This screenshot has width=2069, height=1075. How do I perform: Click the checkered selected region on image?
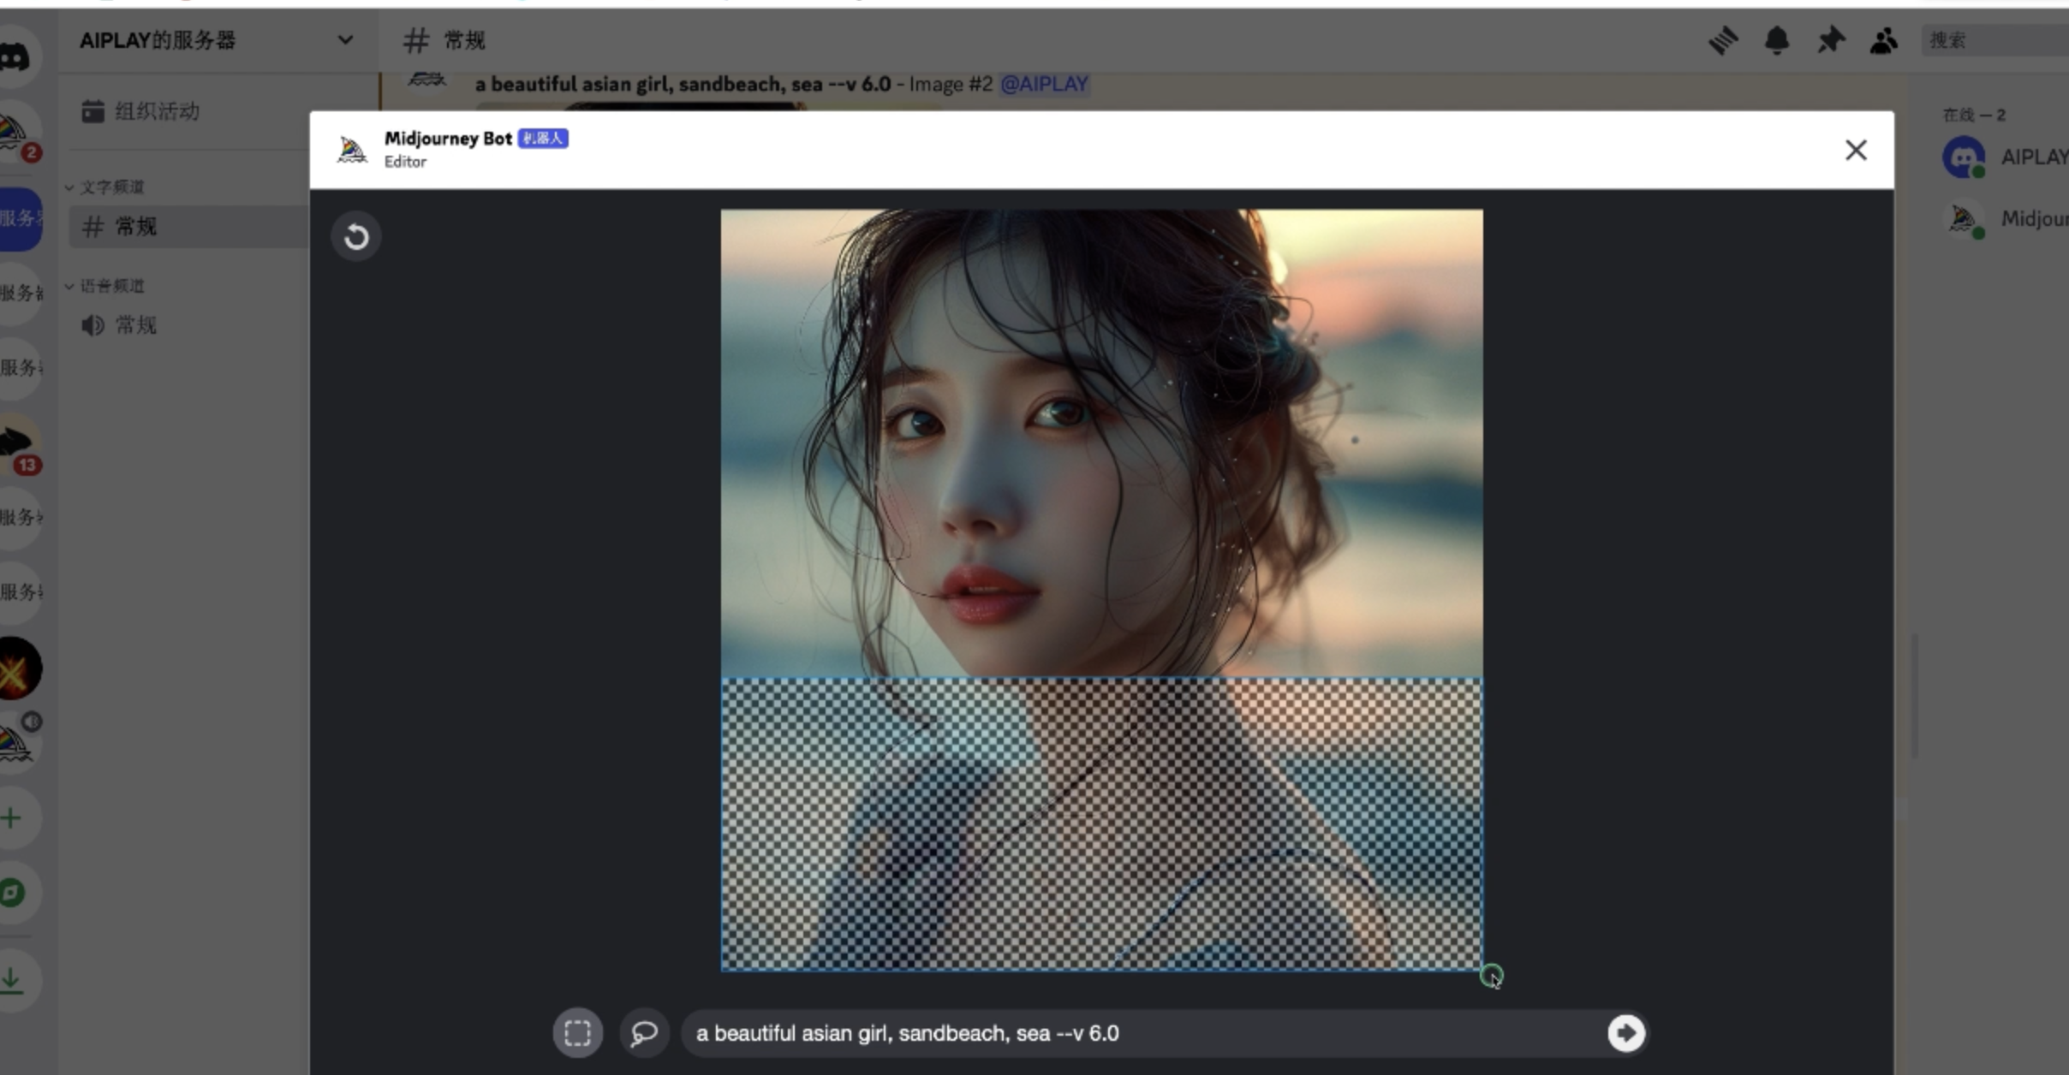pyautogui.click(x=1101, y=823)
